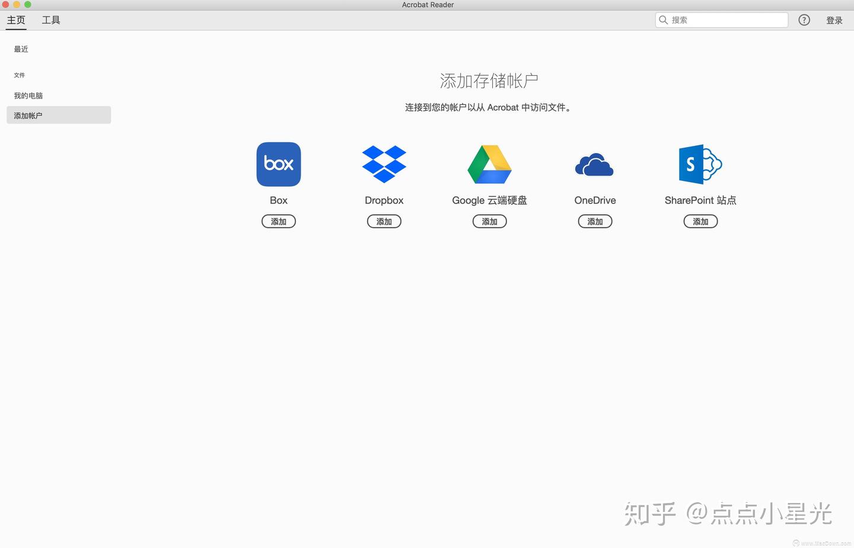The width and height of the screenshot is (854, 548).
Task: Select the Box cloud storage icon
Action: 278,164
